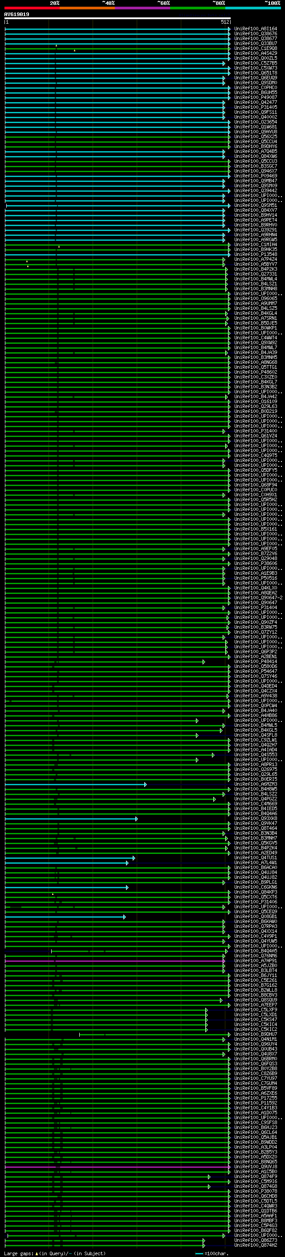
Task: Select the UniRef100_Q40002 label
Action: coord(256,117)
